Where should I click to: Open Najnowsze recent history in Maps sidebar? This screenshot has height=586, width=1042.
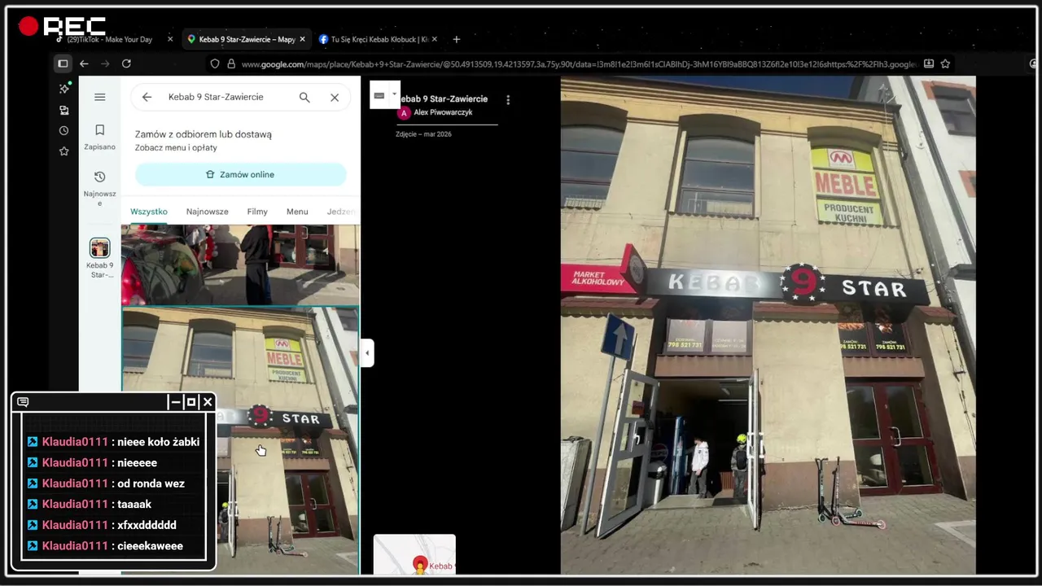[99, 188]
